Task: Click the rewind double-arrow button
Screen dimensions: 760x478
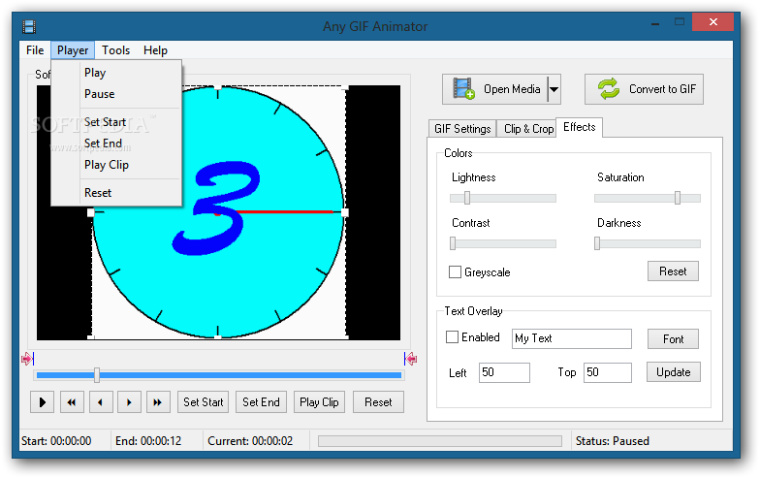Action: [72, 401]
